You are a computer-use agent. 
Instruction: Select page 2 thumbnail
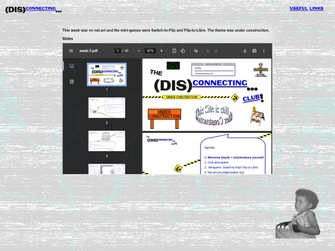coord(107,108)
